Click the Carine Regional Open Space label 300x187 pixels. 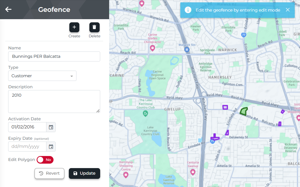coord(157,75)
